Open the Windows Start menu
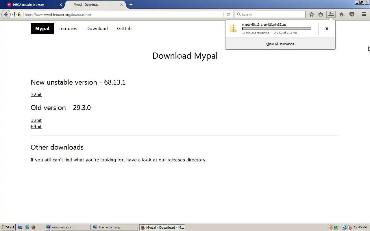 8,227
